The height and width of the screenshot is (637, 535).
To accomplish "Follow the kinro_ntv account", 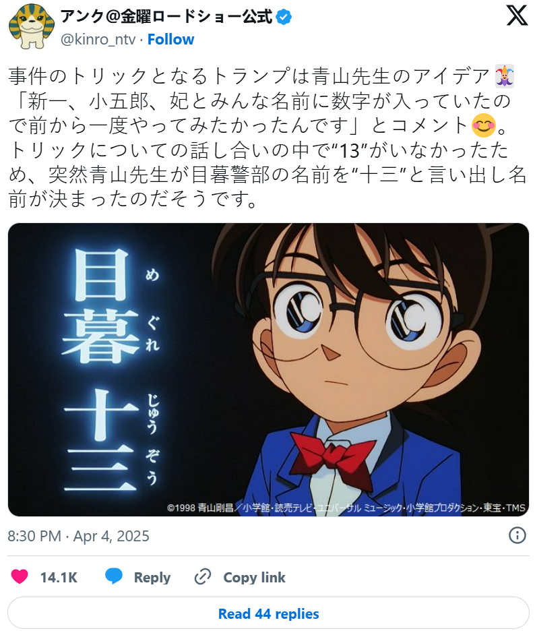I will point(170,39).
